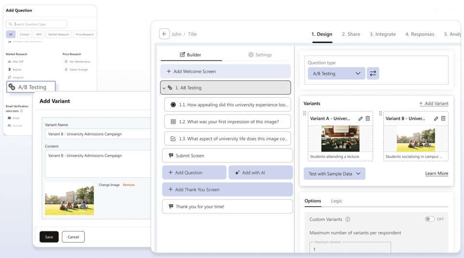The height and width of the screenshot is (258, 464).
Task: Toggle the Custom Variants switch
Action: coord(430,219)
